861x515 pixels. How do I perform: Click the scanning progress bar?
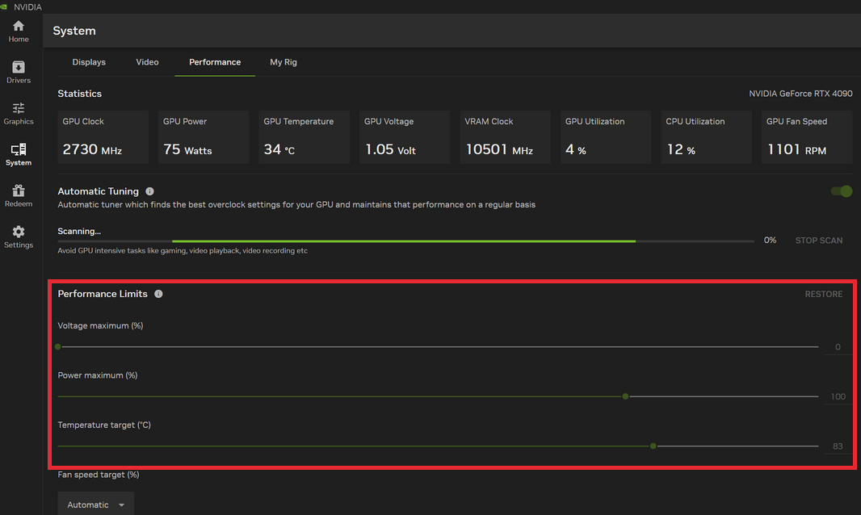pyautogui.click(x=405, y=241)
